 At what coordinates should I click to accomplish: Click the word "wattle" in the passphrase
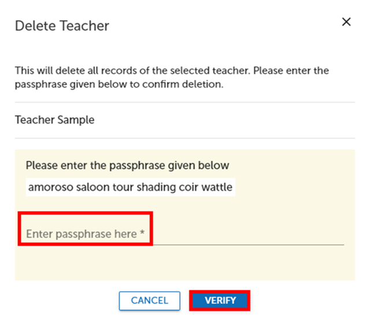coord(216,187)
